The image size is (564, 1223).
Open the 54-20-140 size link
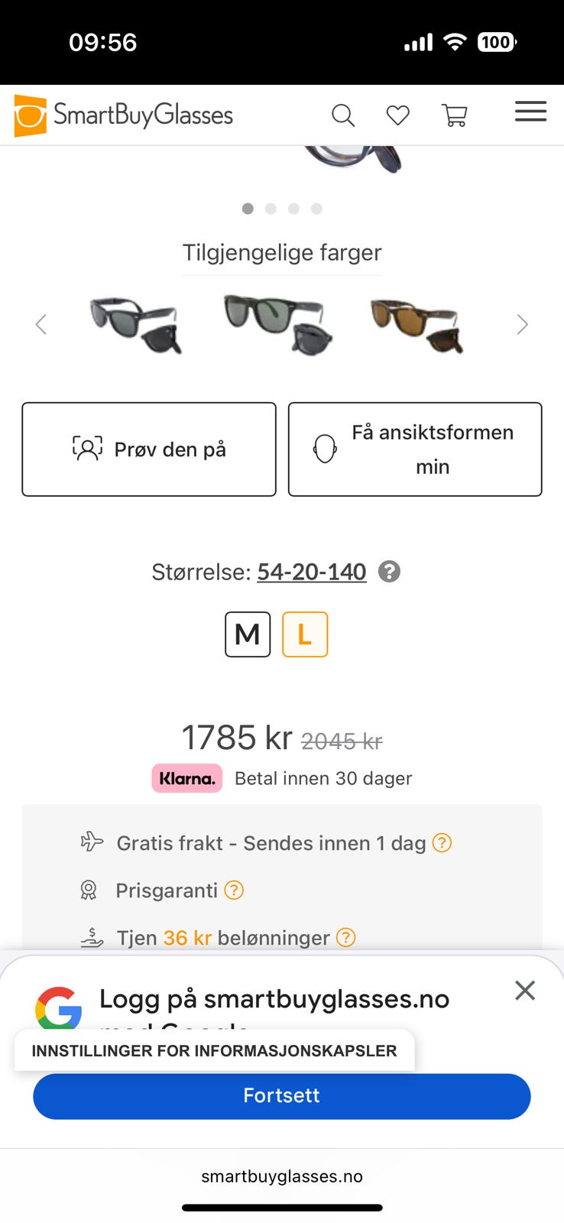point(312,572)
